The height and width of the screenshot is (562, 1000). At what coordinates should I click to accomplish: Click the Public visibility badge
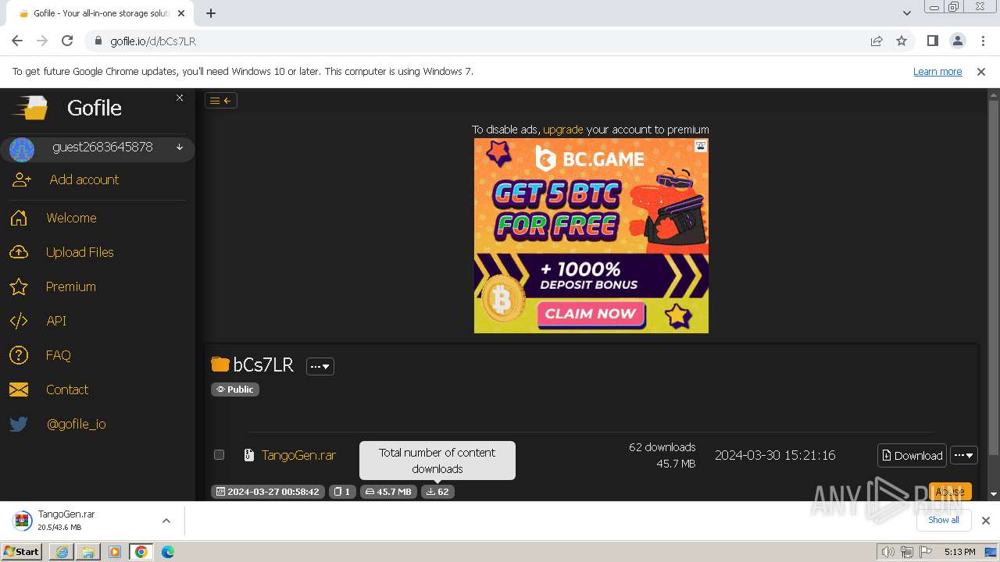click(x=235, y=389)
